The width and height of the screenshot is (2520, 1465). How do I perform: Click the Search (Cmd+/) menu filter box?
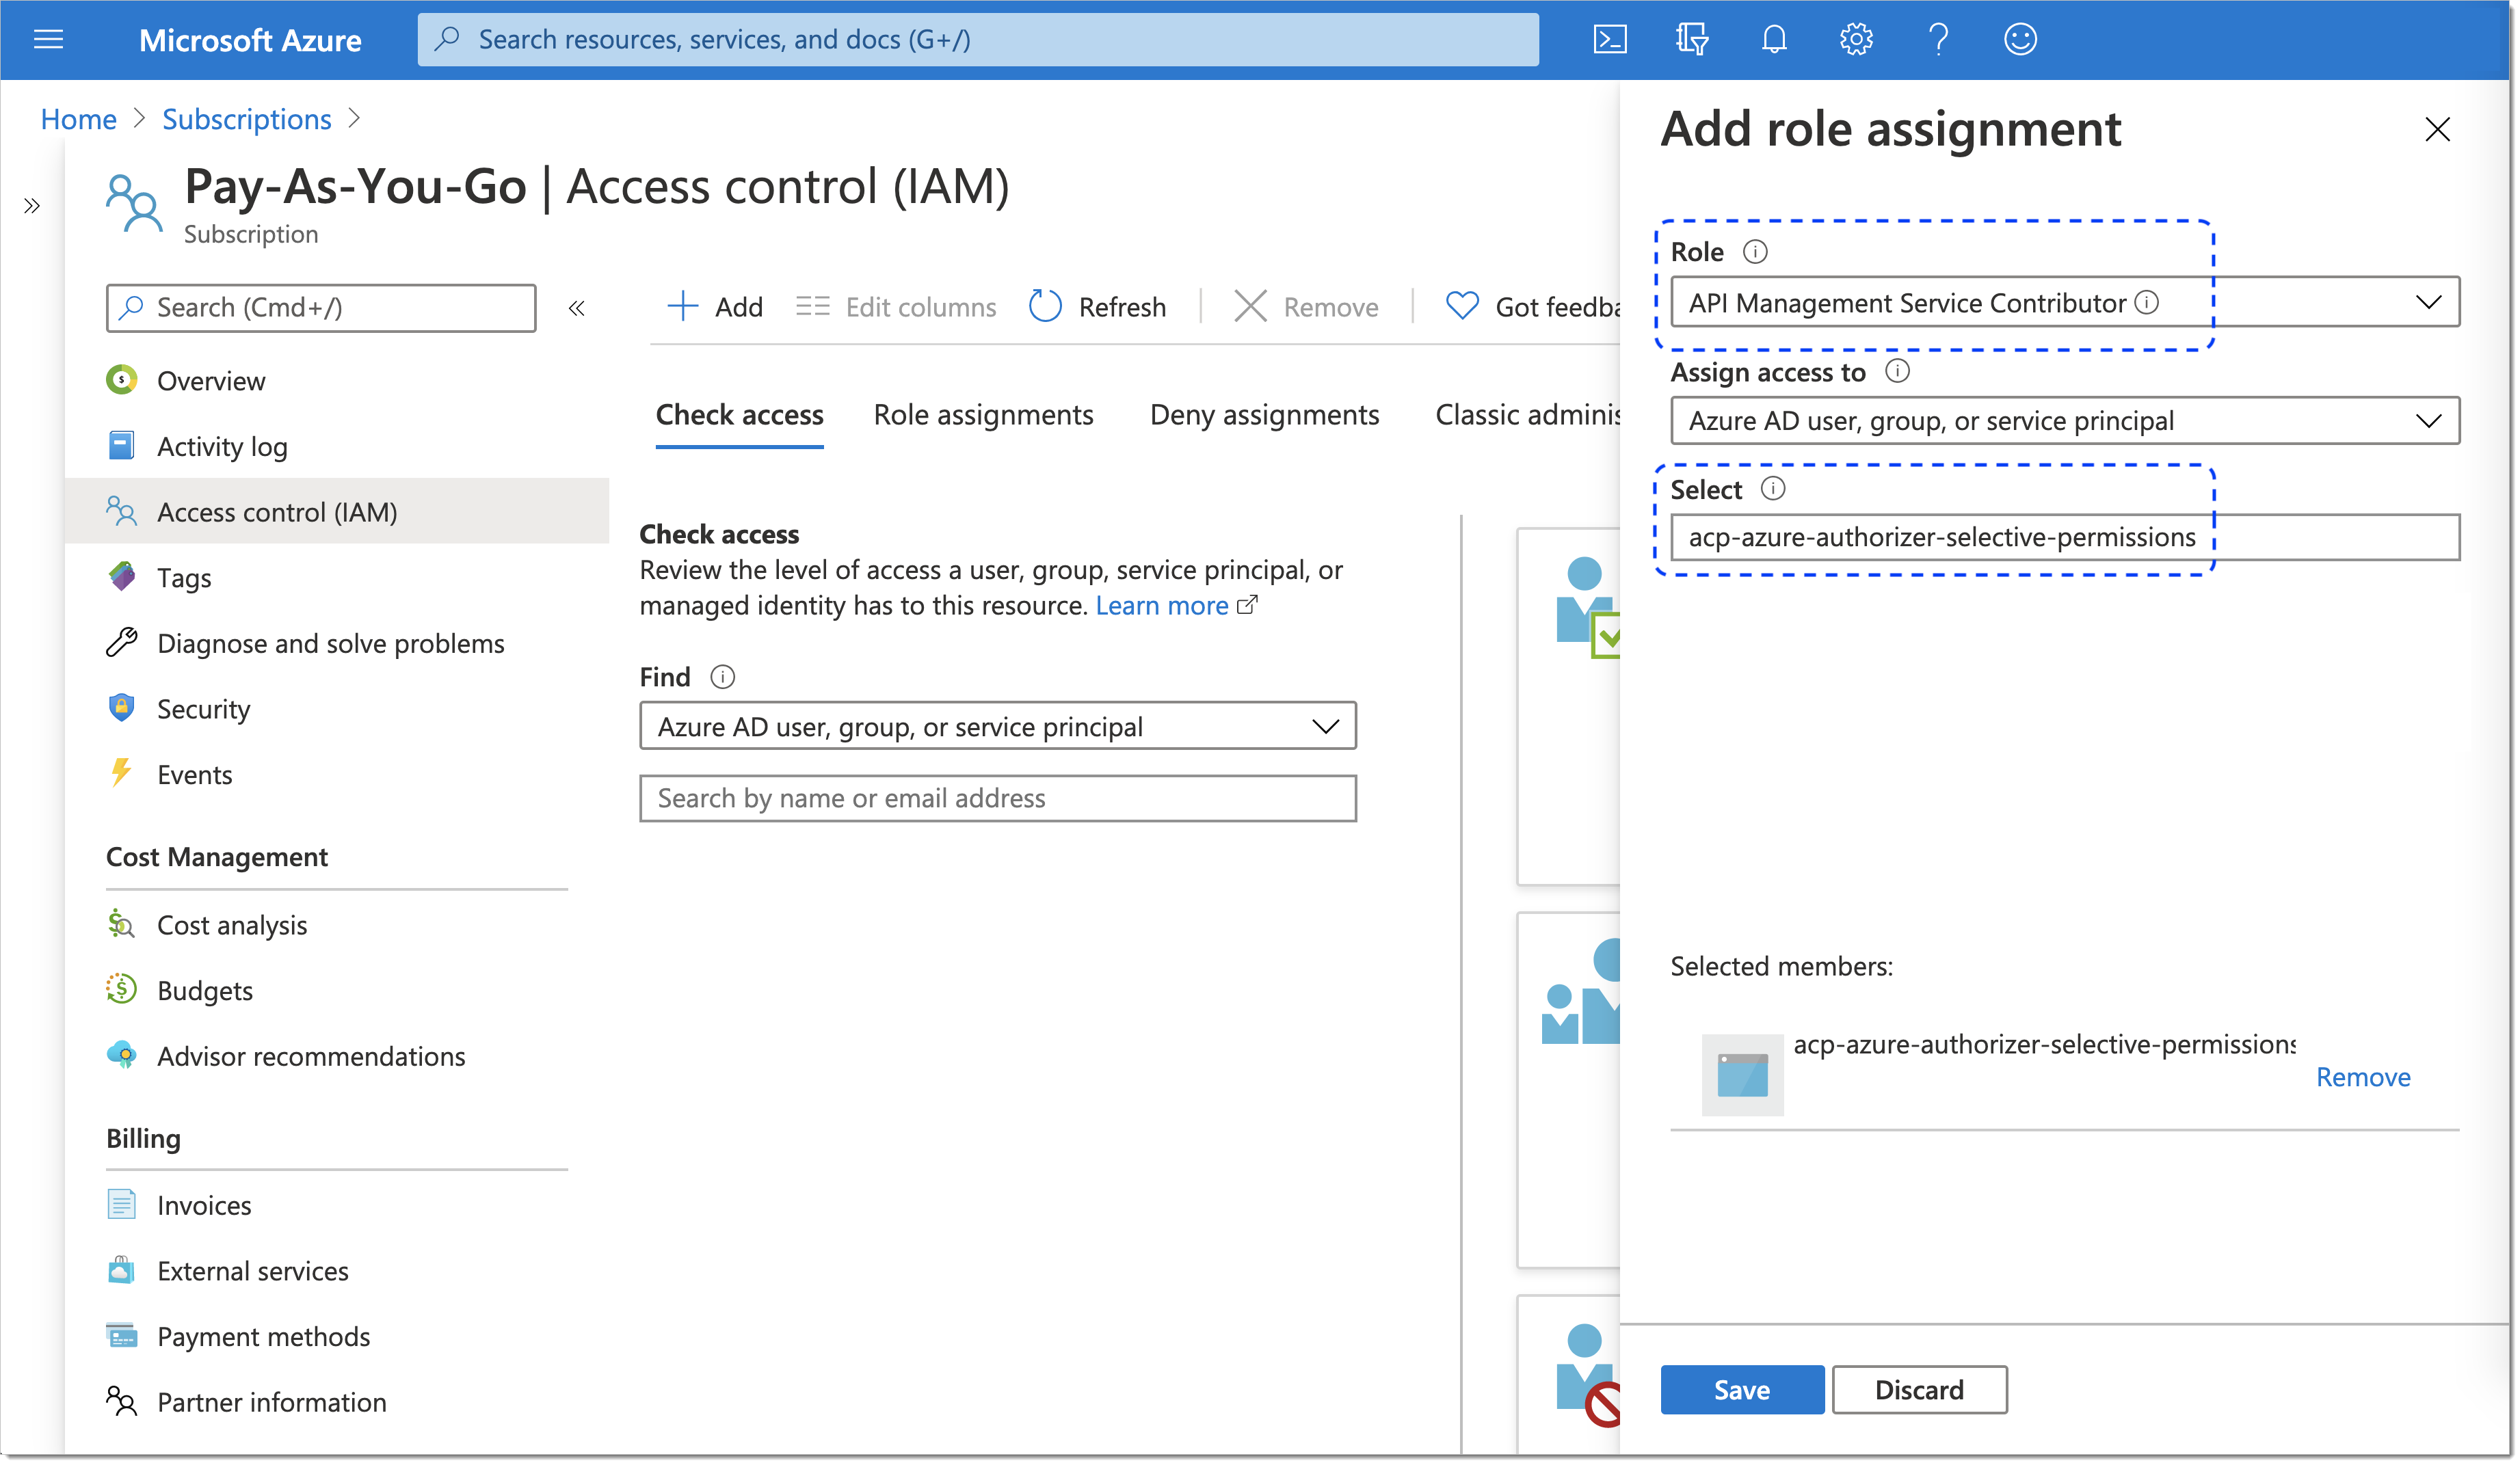tap(321, 308)
